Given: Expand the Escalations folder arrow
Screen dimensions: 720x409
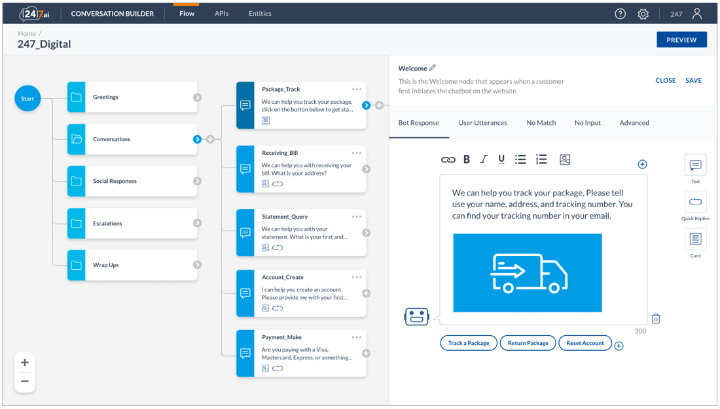Looking at the screenshot, I should pos(197,223).
